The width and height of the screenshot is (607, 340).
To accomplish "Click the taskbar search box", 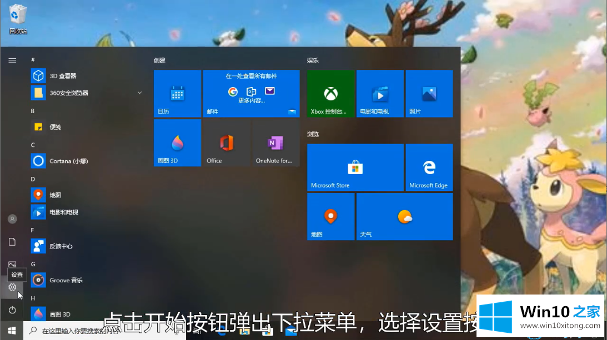I will pos(104,331).
